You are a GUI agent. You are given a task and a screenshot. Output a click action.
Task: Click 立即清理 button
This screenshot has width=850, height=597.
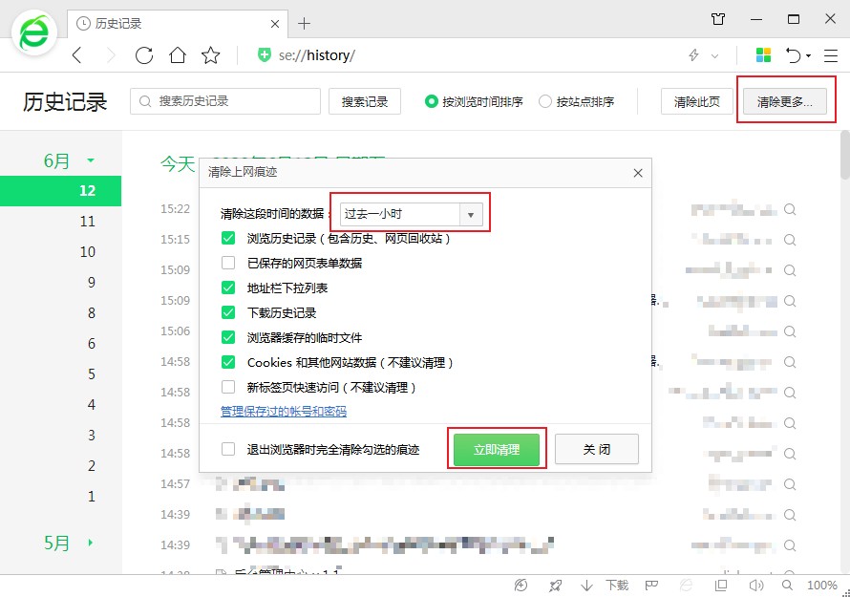497,450
